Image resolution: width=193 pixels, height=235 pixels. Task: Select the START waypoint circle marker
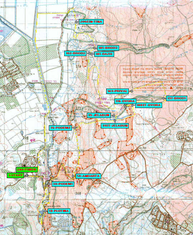click(x=27, y=175)
